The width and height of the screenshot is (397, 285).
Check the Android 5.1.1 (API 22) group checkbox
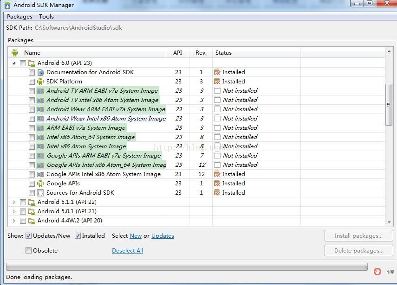pos(23,203)
